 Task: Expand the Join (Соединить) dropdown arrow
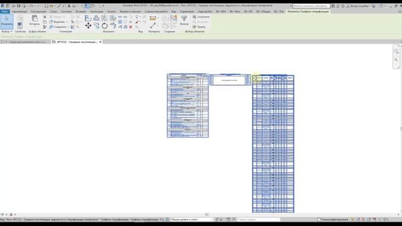click(68, 26)
